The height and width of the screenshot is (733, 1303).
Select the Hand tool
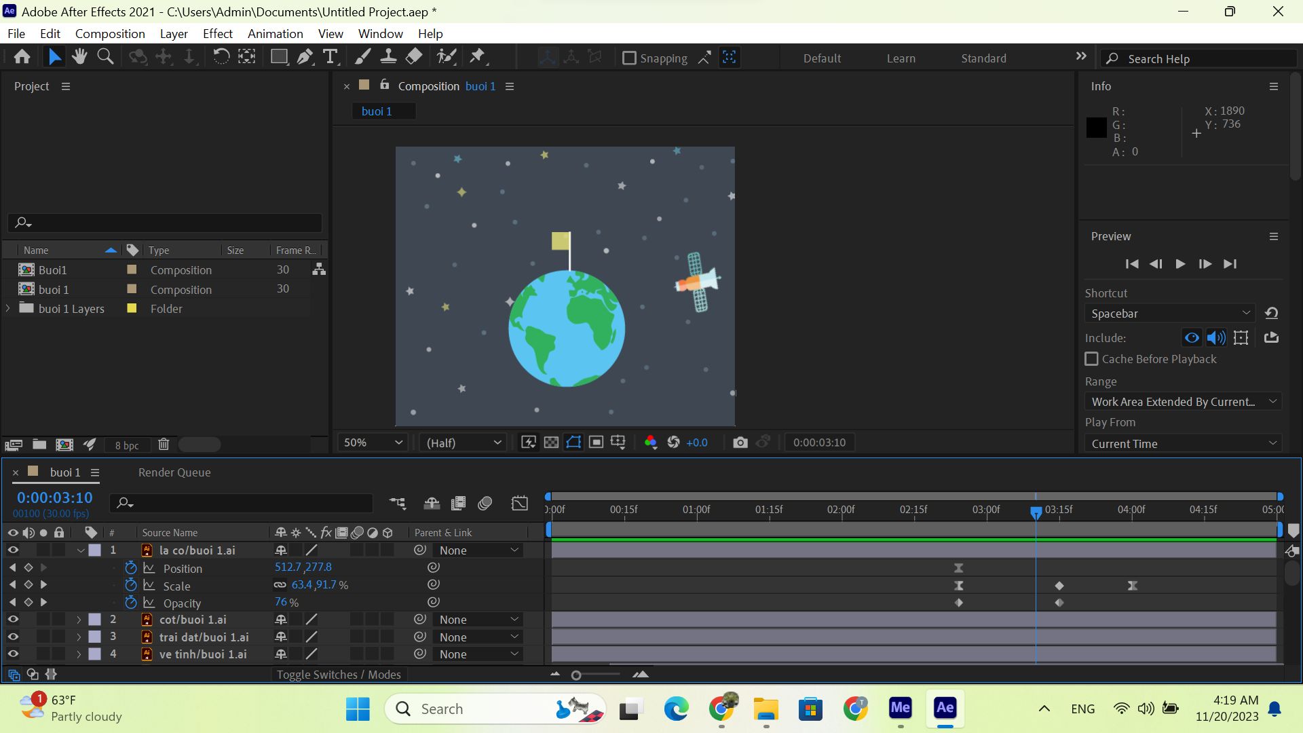(79, 57)
